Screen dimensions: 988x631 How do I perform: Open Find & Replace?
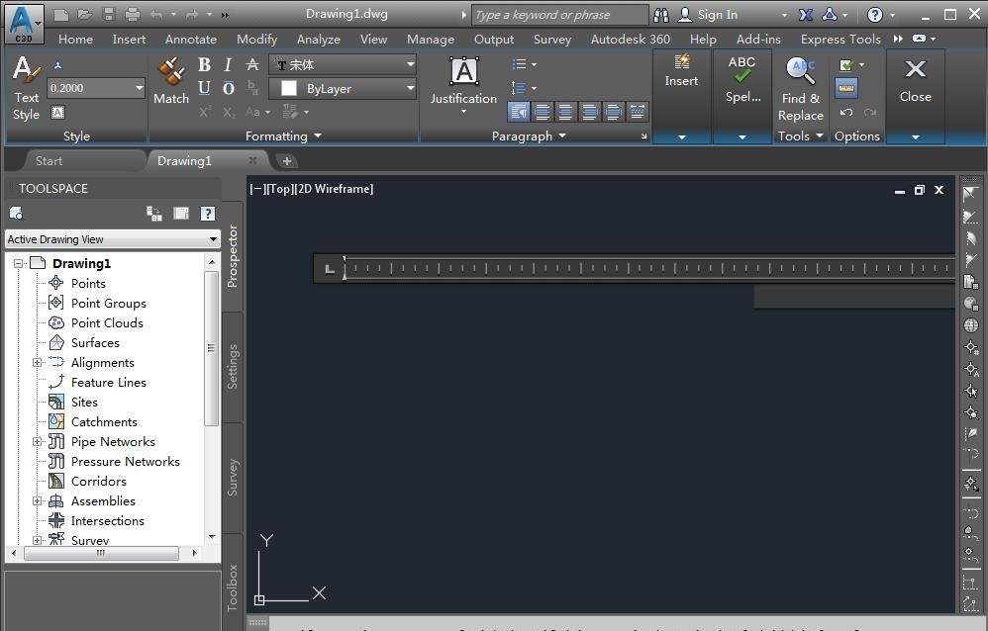(800, 88)
